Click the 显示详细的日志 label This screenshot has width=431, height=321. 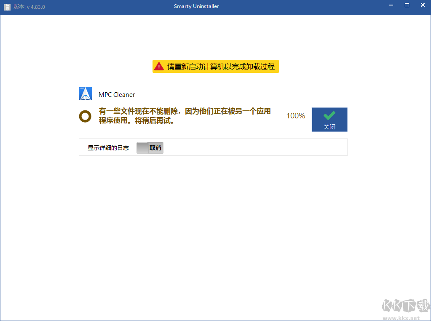click(x=108, y=147)
